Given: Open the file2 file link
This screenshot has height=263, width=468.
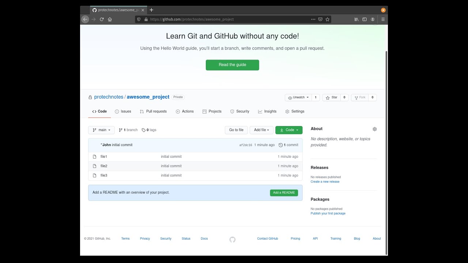Looking at the screenshot, I should point(104,166).
